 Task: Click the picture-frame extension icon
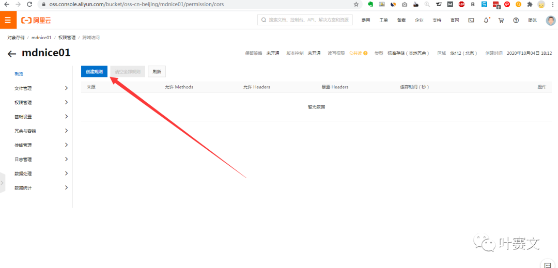click(x=382, y=5)
